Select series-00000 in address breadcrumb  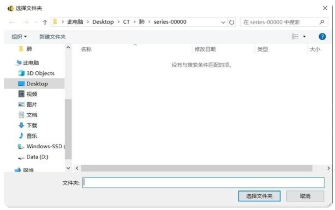170,22
